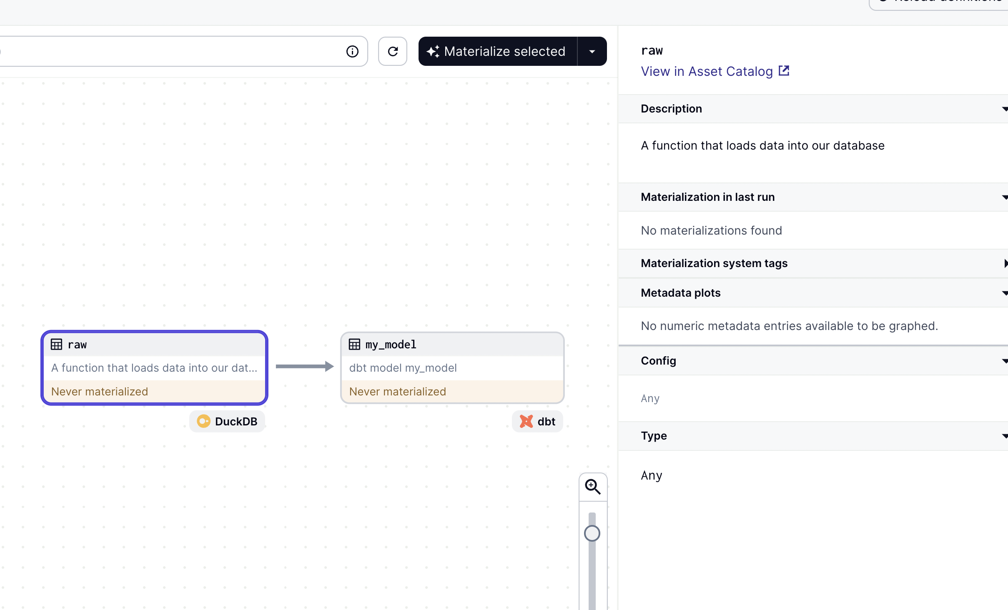The height and width of the screenshot is (610, 1008).
Task: Open View in Asset Catalog link
Action: click(x=707, y=71)
